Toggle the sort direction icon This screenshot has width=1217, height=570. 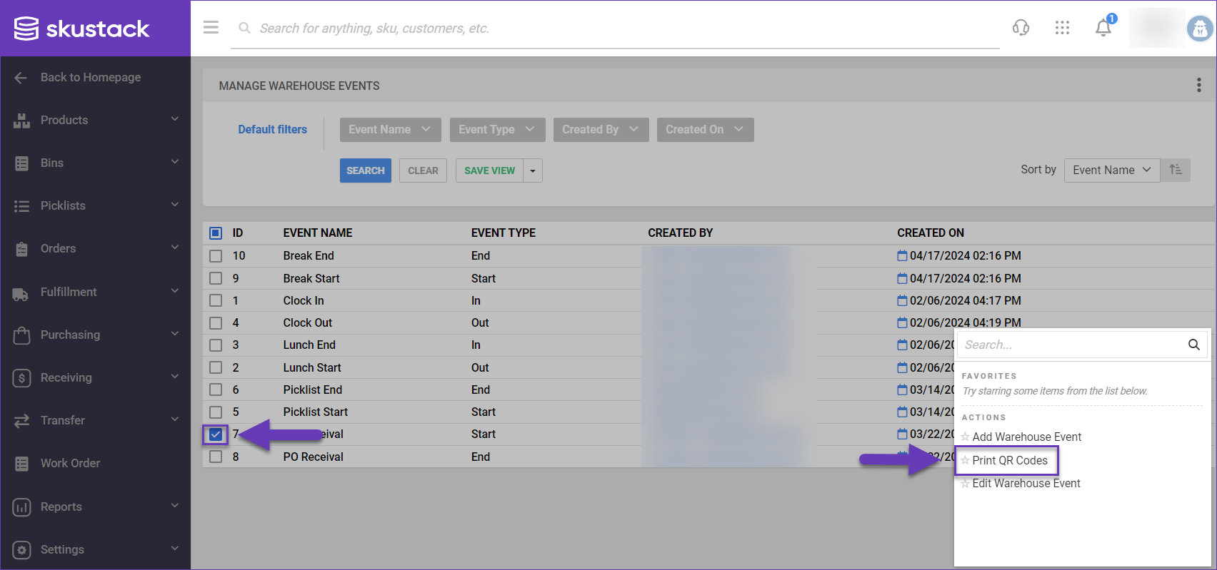click(1176, 170)
